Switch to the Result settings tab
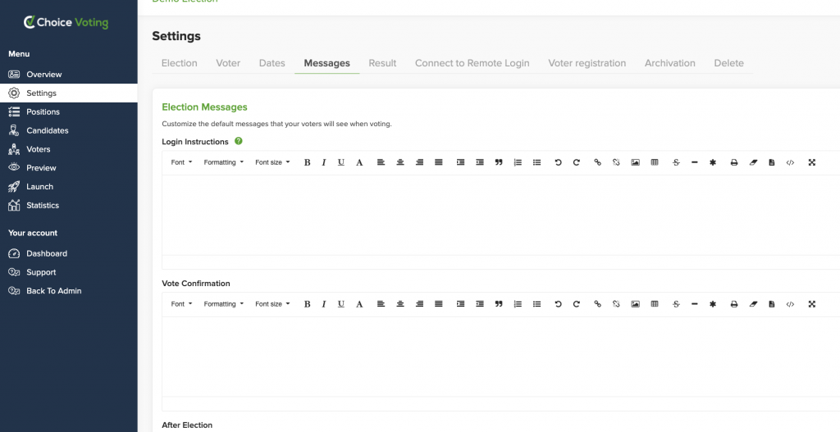 (382, 63)
